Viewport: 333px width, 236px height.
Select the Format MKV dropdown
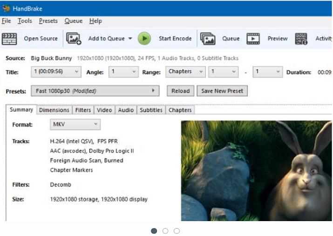(x=75, y=124)
